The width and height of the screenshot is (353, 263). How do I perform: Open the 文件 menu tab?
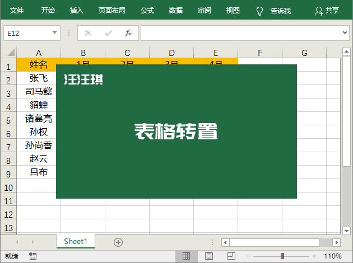click(17, 10)
